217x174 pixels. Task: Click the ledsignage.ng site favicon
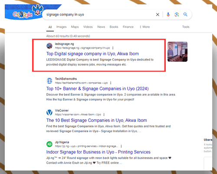coord(49,46)
